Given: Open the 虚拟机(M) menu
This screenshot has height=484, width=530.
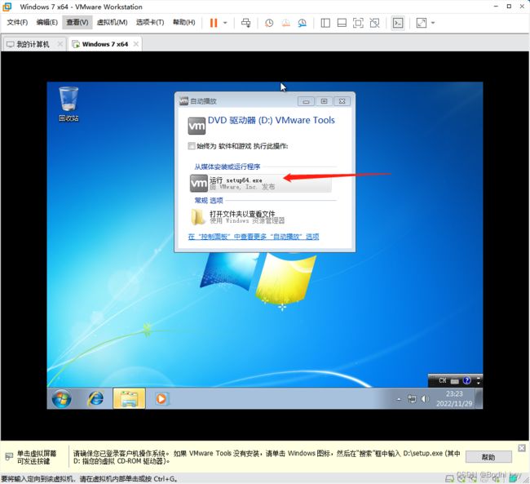Looking at the screenshot, I should click(x=112, y=22).
